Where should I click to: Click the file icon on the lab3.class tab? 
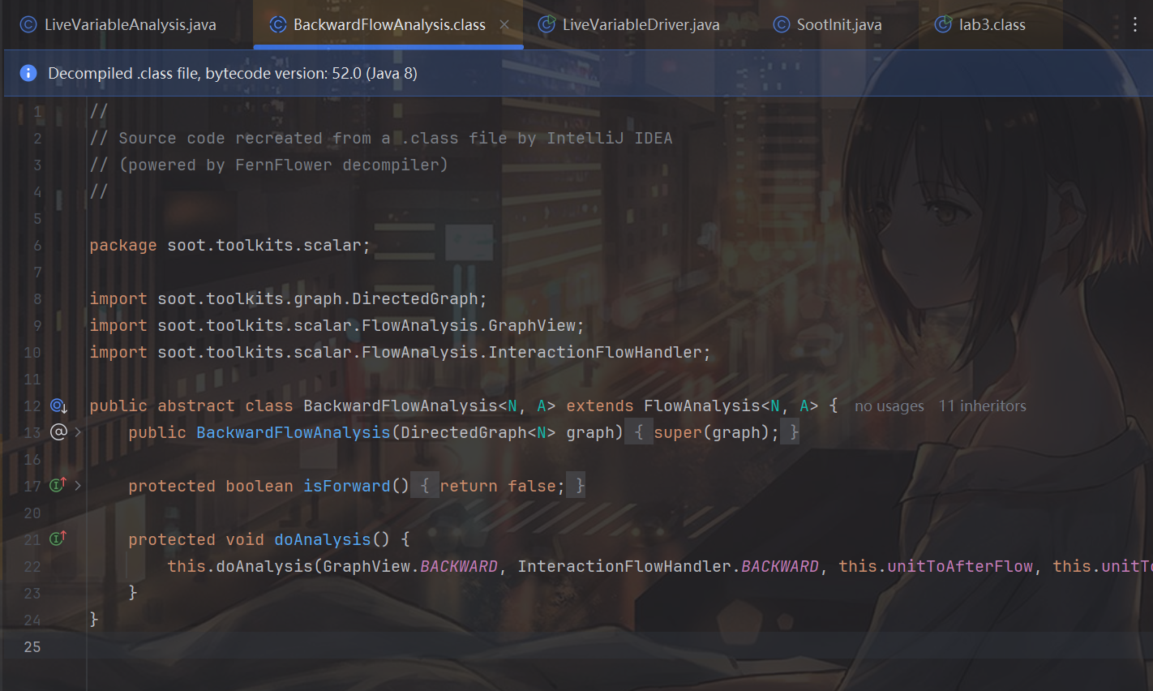[x=943, y=24]
